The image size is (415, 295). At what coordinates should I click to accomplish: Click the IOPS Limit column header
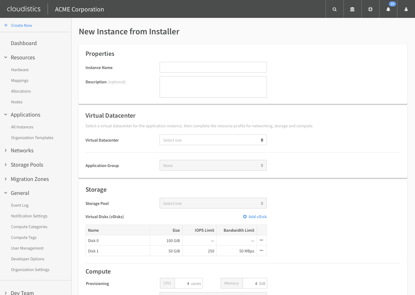[200, 230]
